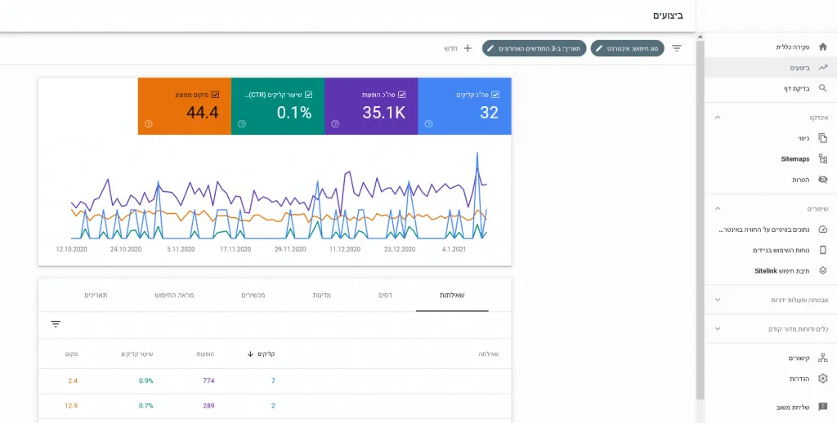The height and width of the screenshot is (423, 837).
Task: Open the הגדרות gear icon
Action: 822,379
